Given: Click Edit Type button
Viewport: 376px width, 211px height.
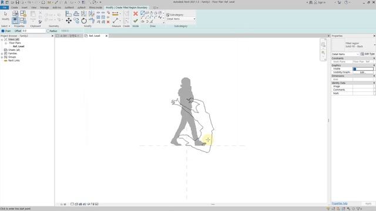Looking at the screenshot, I should tap(367, 54).
